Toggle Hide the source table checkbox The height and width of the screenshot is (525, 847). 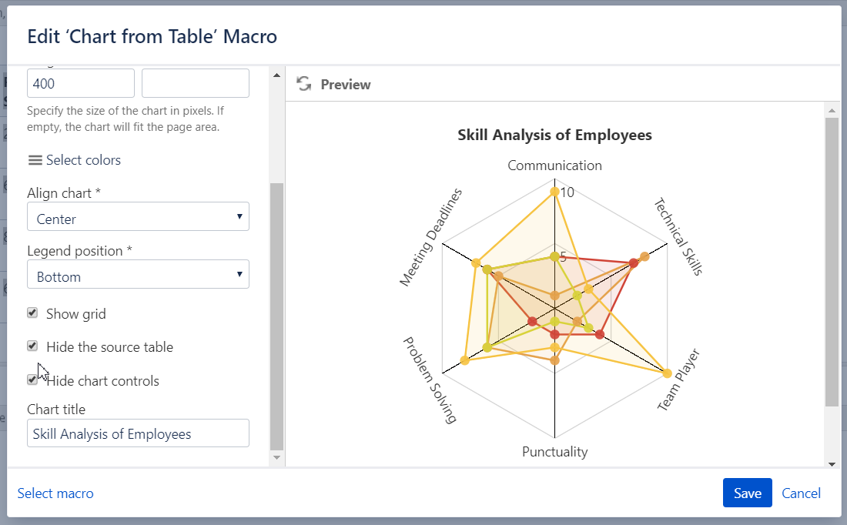(32, 346)
